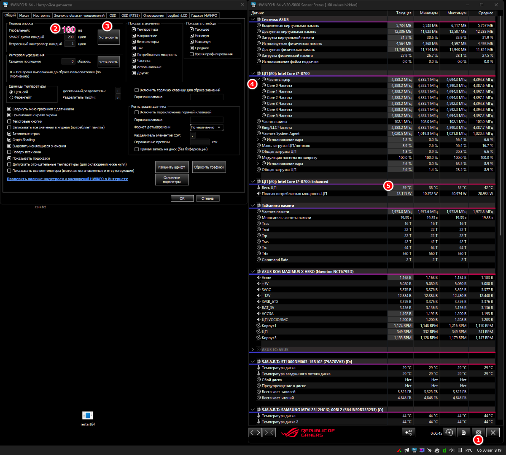Click the collapse columns arrows icon
Image resolution: width=506 pixels, height=455 pixels.
pyautogui.click(x=269, y=432)
